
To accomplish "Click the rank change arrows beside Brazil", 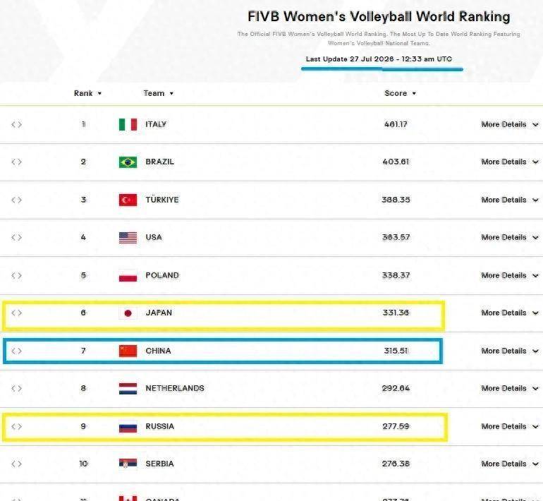I will tap(17, 162).
